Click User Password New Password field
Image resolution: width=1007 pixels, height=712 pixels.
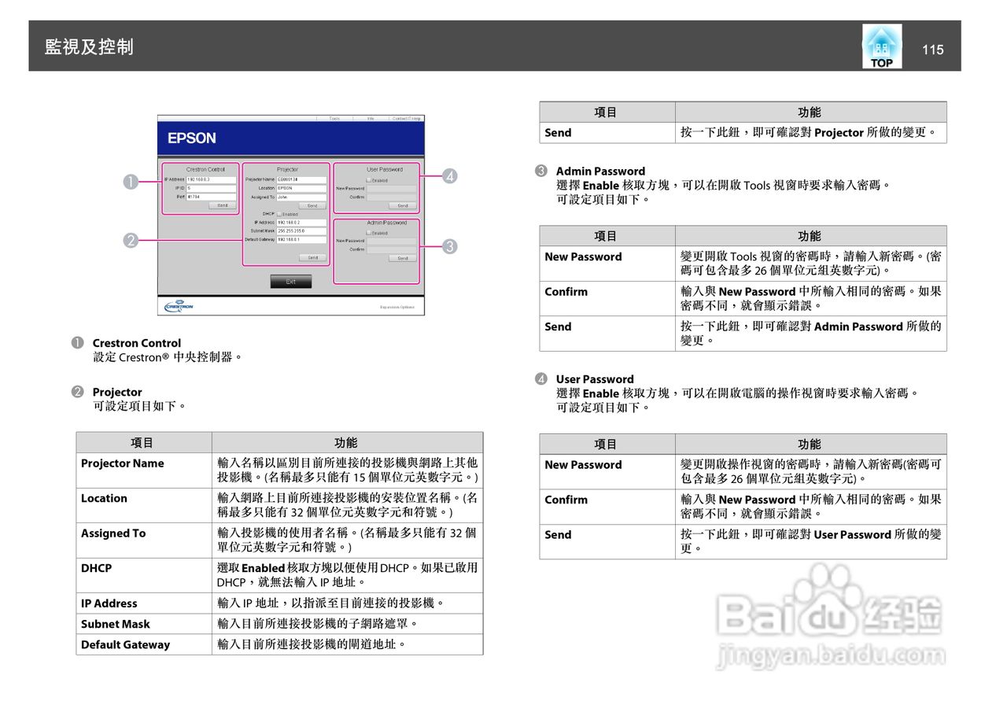391,189
